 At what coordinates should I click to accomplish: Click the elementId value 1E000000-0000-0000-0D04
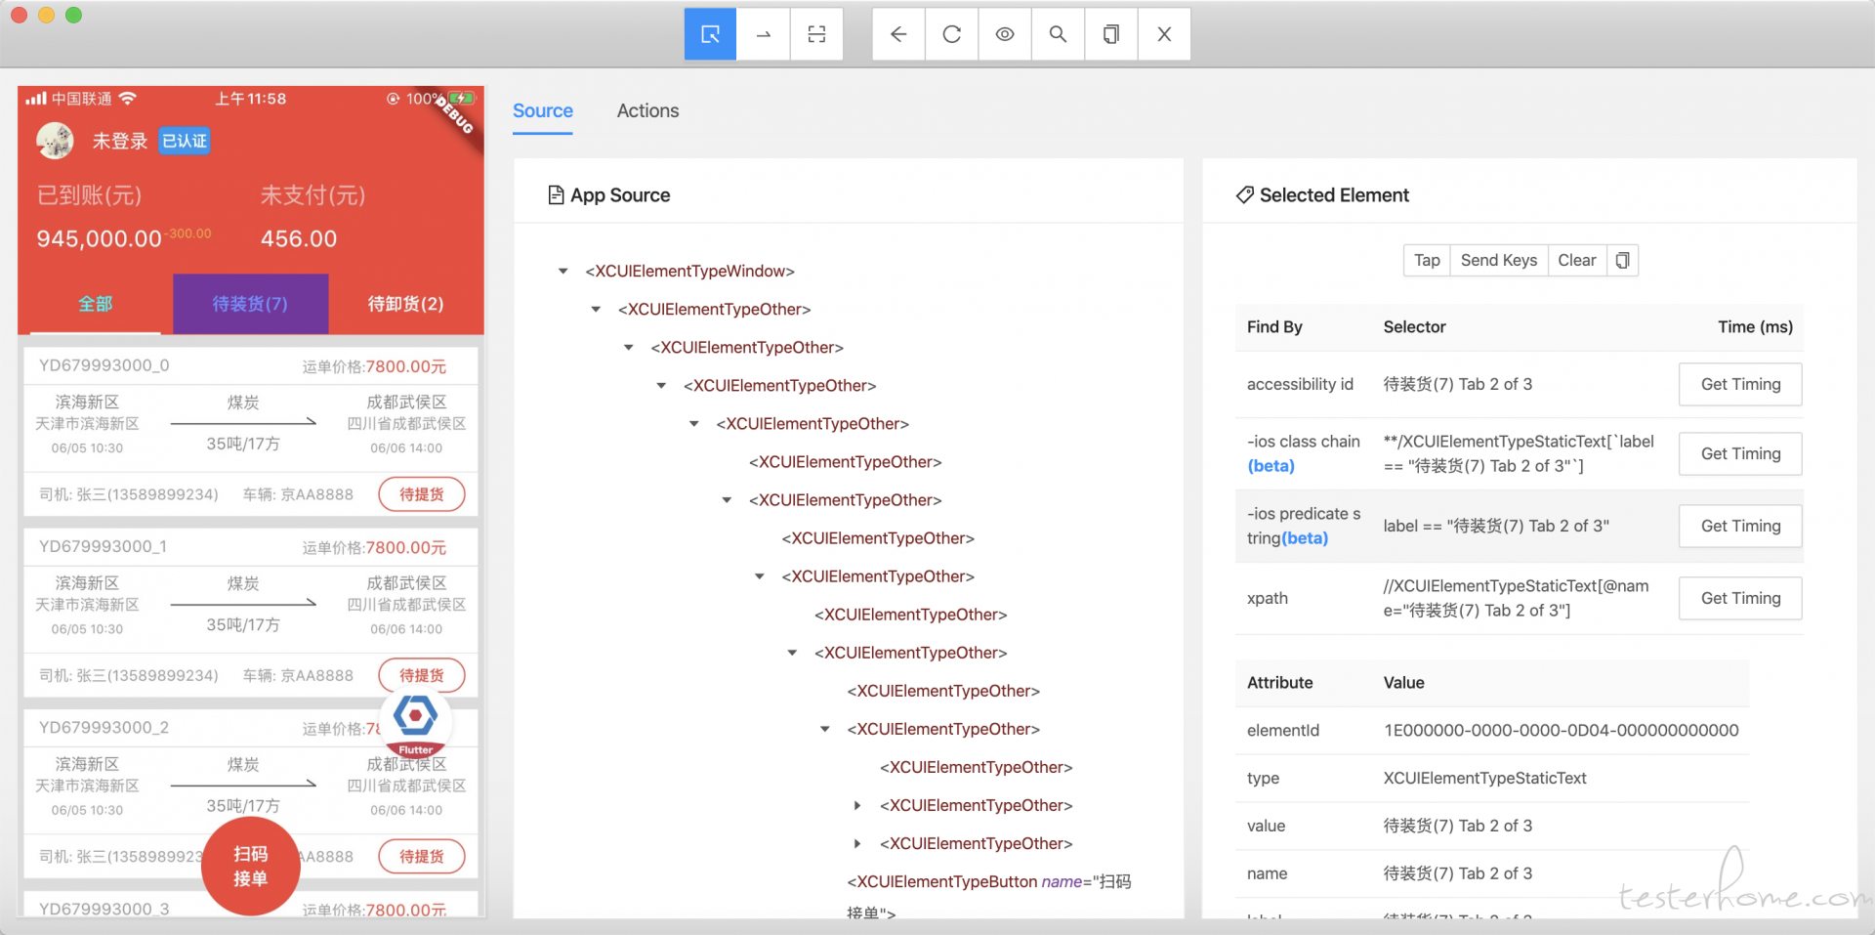click(1561, 730)
